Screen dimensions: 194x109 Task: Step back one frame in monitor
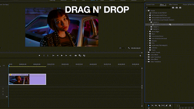pyautogui.click(x=57, y=56)
